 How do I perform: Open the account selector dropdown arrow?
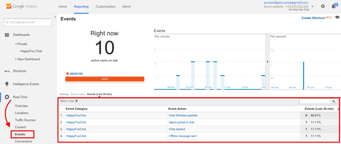(313, 7)
